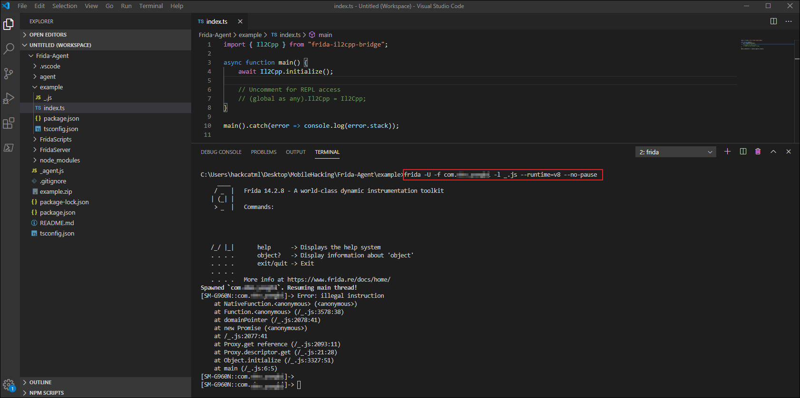This screenshot has height=398, width=800.
Task: Open the Run menu
Action: coord(126,6)
